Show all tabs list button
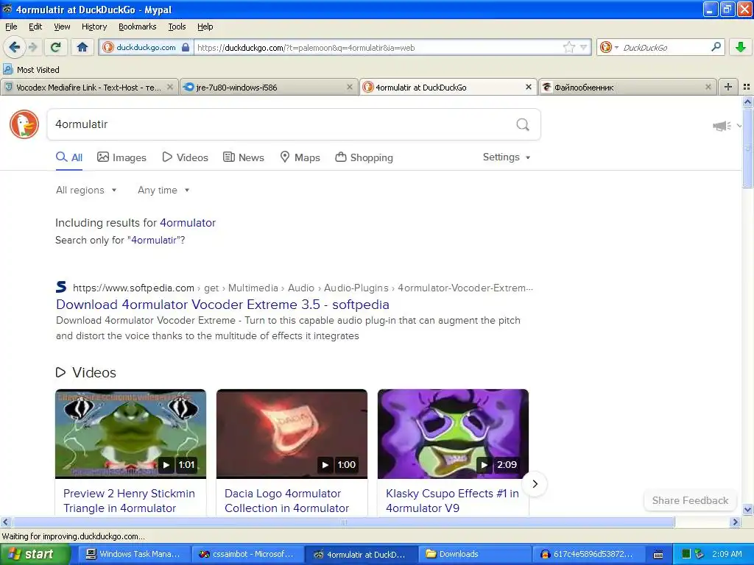This screenshot has width=754, height=565. click(747, 87)
